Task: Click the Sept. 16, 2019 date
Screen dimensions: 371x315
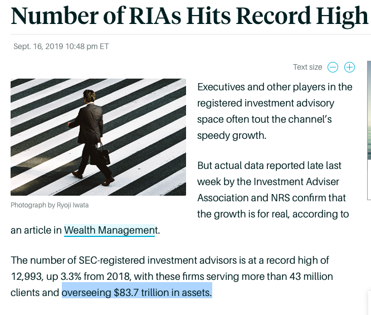Action: pos(38,46)
